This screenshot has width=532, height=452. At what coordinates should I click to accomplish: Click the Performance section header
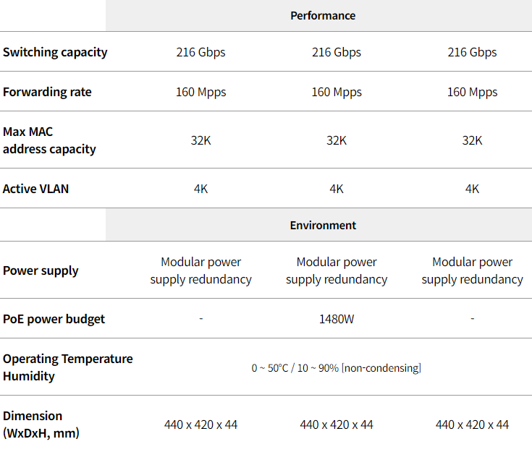click(x=323, y=16)
